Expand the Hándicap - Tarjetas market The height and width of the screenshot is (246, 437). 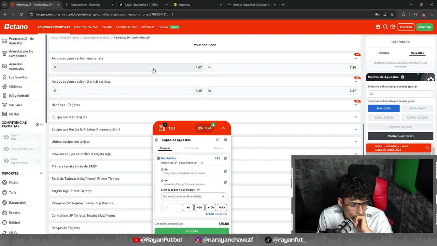[355, 105]
